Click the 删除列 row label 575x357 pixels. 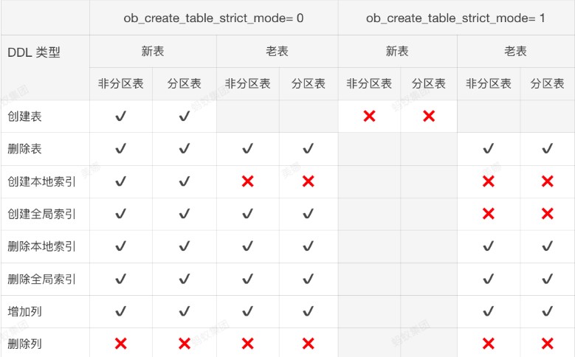click(24, 344)
